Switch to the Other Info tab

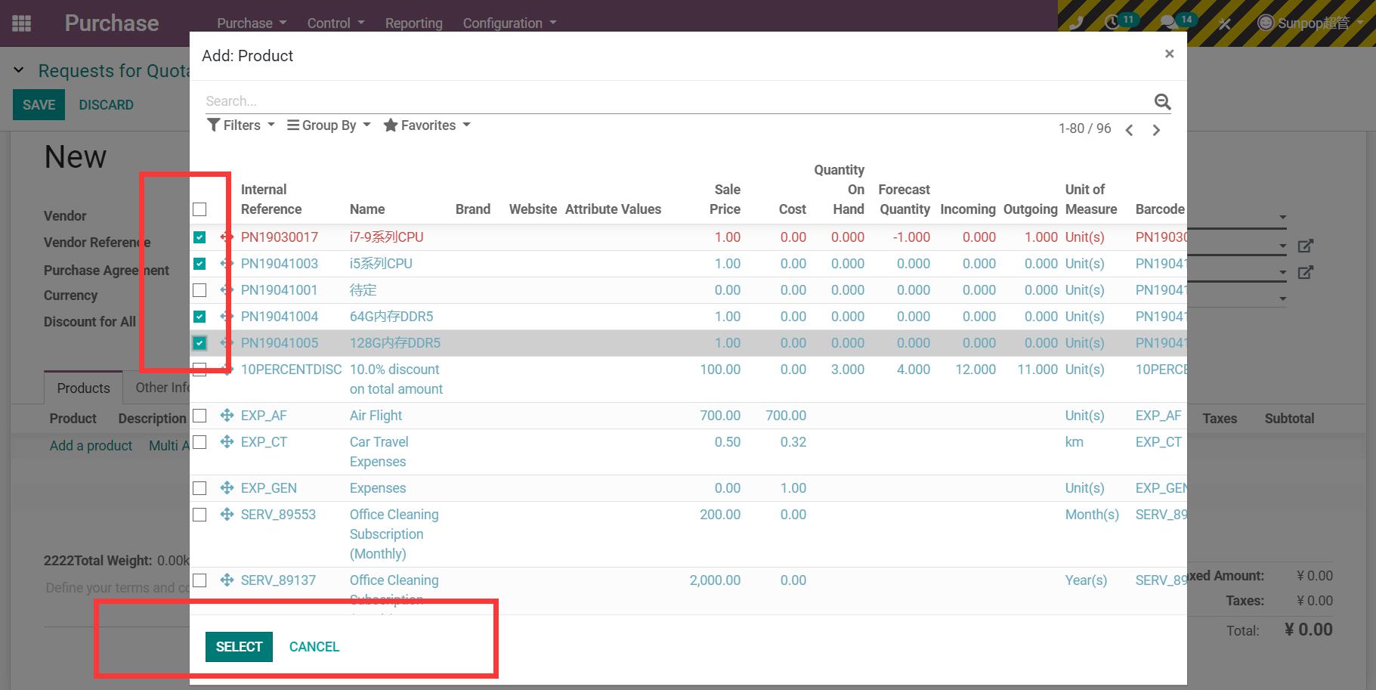tap(162, 388)
